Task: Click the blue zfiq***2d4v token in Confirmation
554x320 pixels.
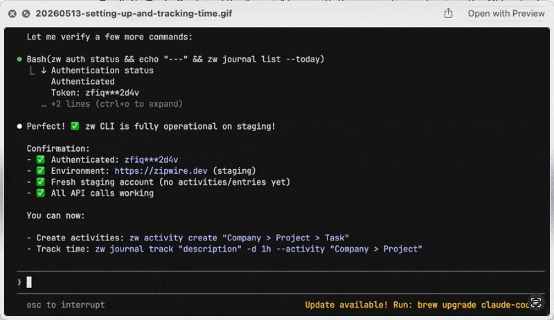Action: coord(151,159)
